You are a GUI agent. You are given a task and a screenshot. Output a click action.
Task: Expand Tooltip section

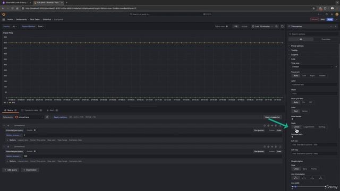pyautogui.click(x=294, y=50)
